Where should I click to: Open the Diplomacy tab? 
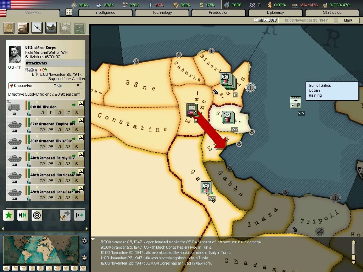(x=275, y=13)
